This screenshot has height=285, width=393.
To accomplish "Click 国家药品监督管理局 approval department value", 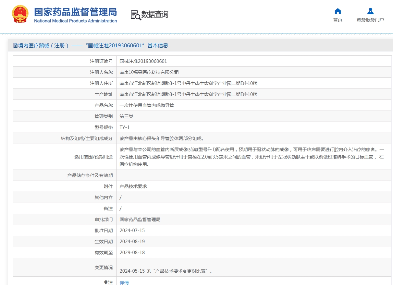I will 140,220.
